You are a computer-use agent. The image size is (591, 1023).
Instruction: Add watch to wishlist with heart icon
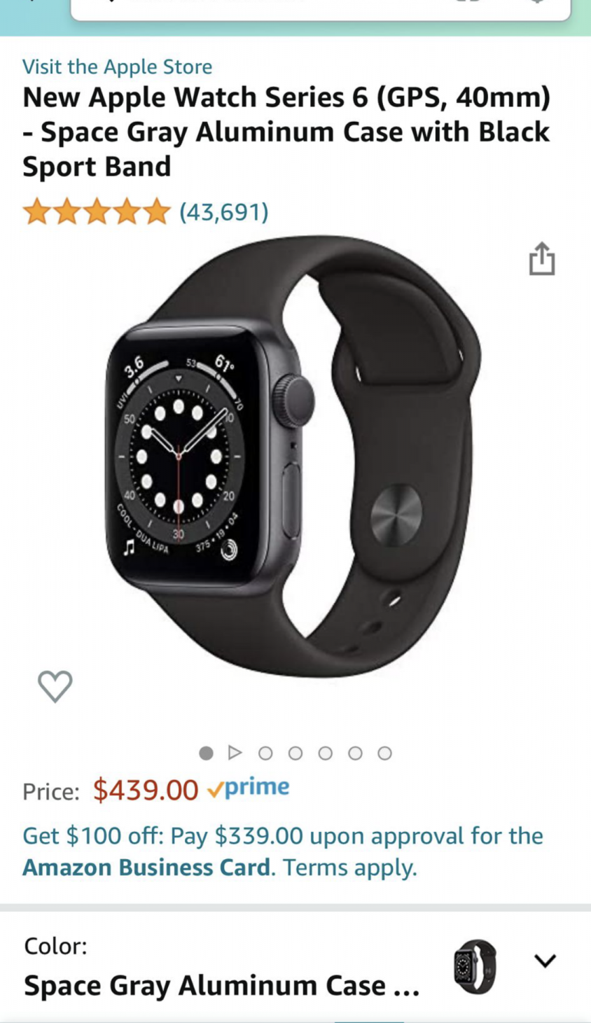[55, 686]
